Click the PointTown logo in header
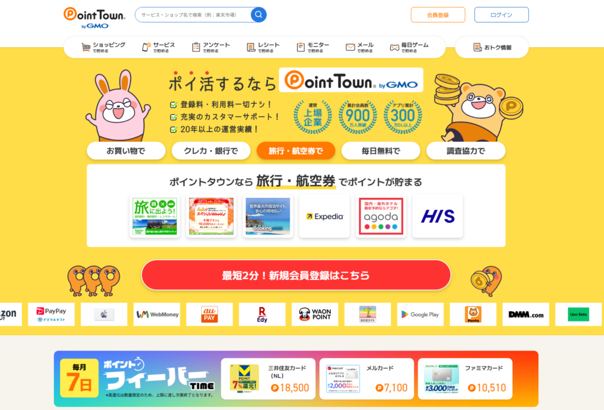The image size is (604, 410). 94,18
